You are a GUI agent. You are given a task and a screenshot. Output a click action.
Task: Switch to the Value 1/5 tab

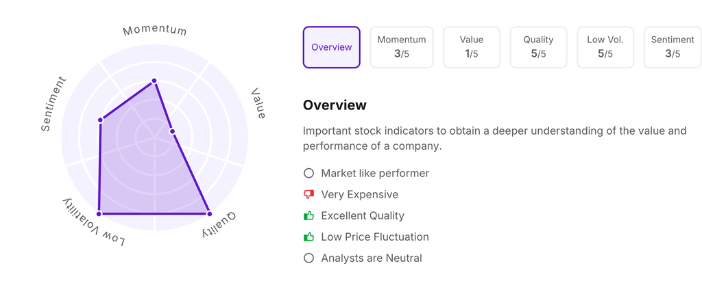click(x=471, y=47)
